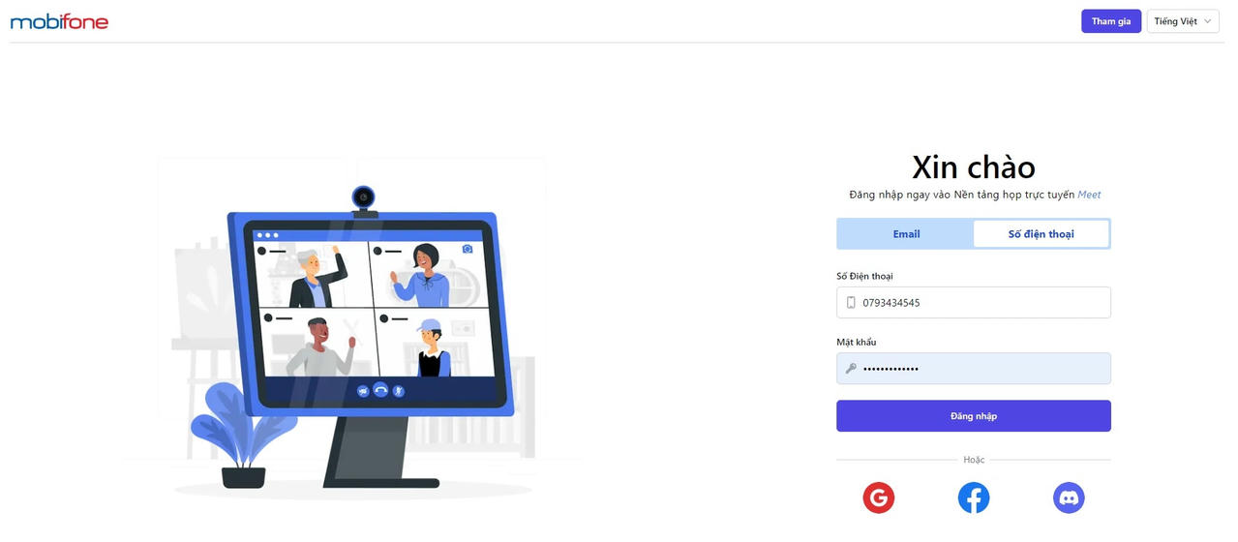Click the phone icon in number field
This screenshot has width=1238, height=542.
coord(851,303)
